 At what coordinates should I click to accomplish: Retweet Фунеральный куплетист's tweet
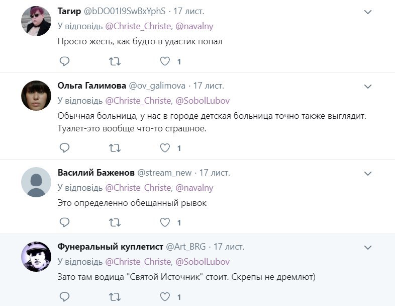(x=115, y=297)
